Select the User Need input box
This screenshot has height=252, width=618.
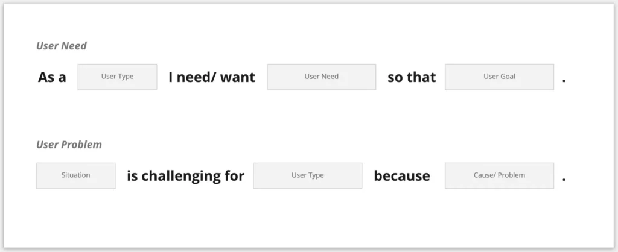321,77
